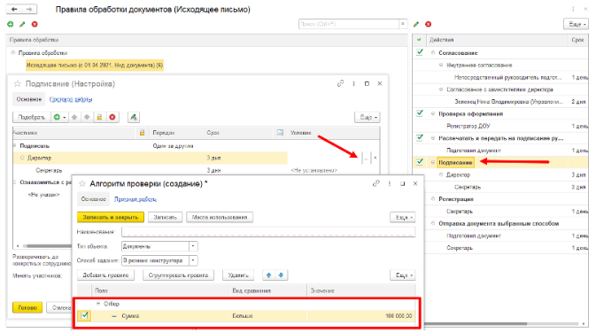Click the Записать button
The height and width of the screenshot is (333, 596).
pyautogui.click(x=165, y=217)
